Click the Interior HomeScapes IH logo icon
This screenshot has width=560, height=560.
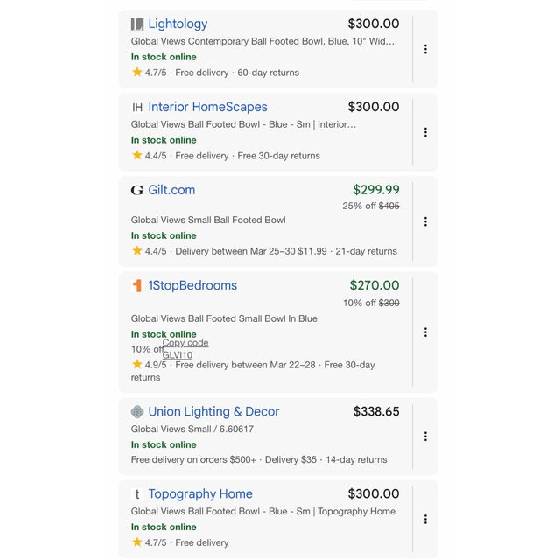[137, 107]
